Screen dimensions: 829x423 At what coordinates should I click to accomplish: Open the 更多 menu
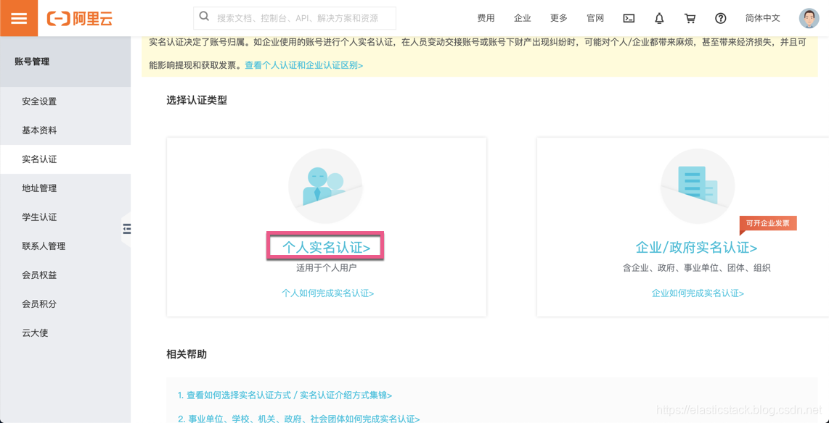559,18
